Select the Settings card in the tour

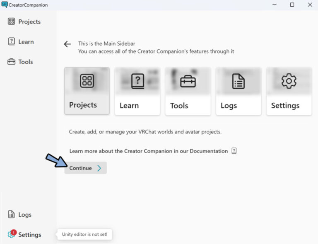tap(289, 91)
